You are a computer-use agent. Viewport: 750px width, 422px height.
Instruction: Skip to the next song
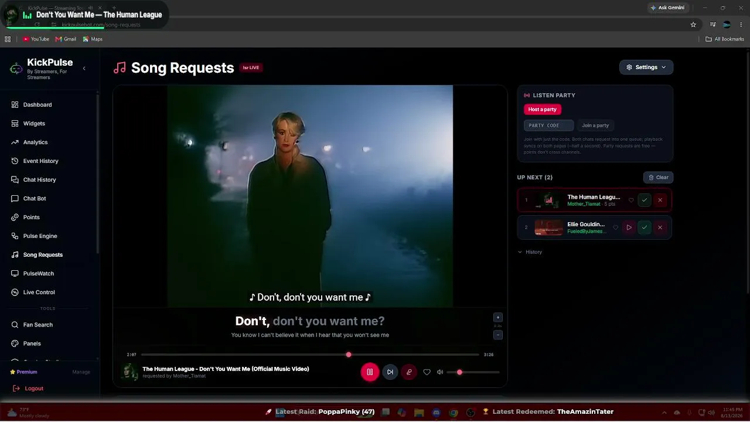click(390, 372)
